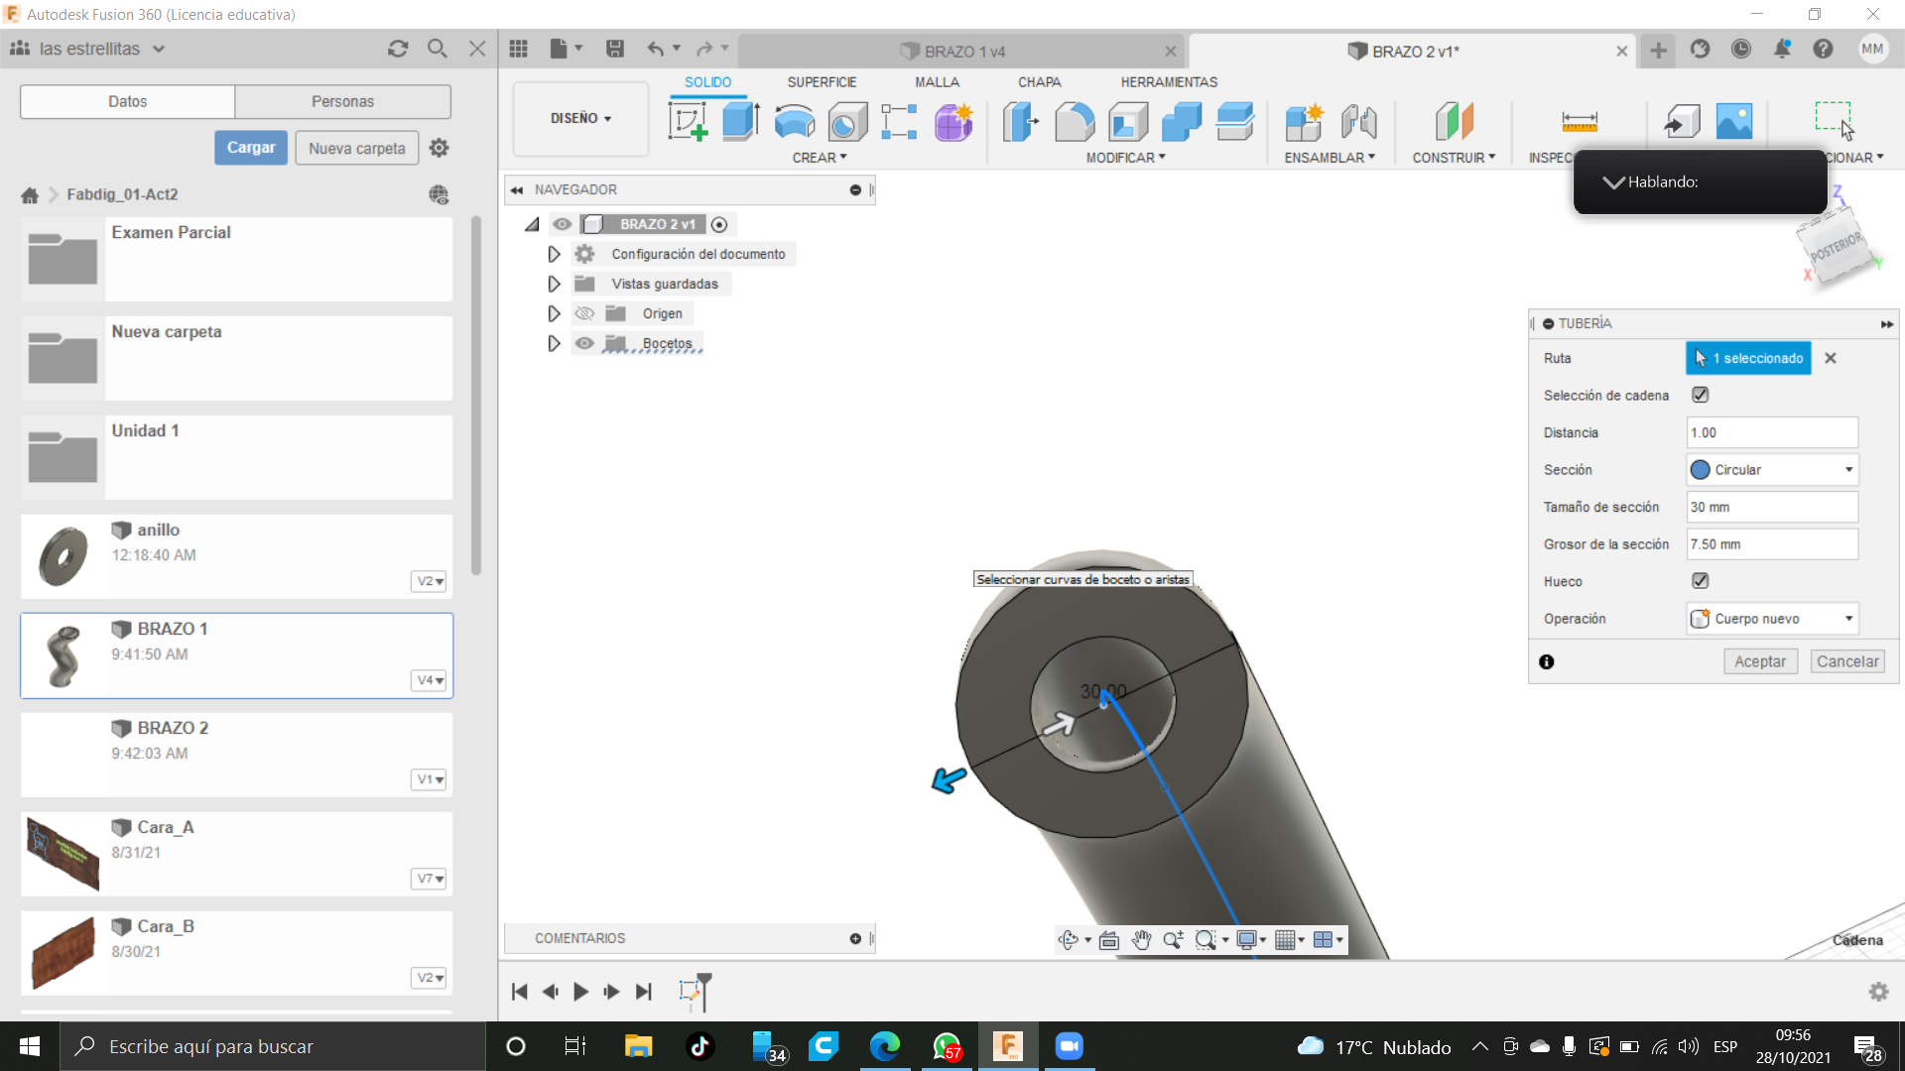Select the Pan hand icon
The height and width of the screenshot is (1071, 1905).
pos(1141,940)
